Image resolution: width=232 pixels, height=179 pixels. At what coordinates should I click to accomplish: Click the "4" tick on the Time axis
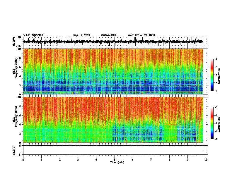point(96,160)
